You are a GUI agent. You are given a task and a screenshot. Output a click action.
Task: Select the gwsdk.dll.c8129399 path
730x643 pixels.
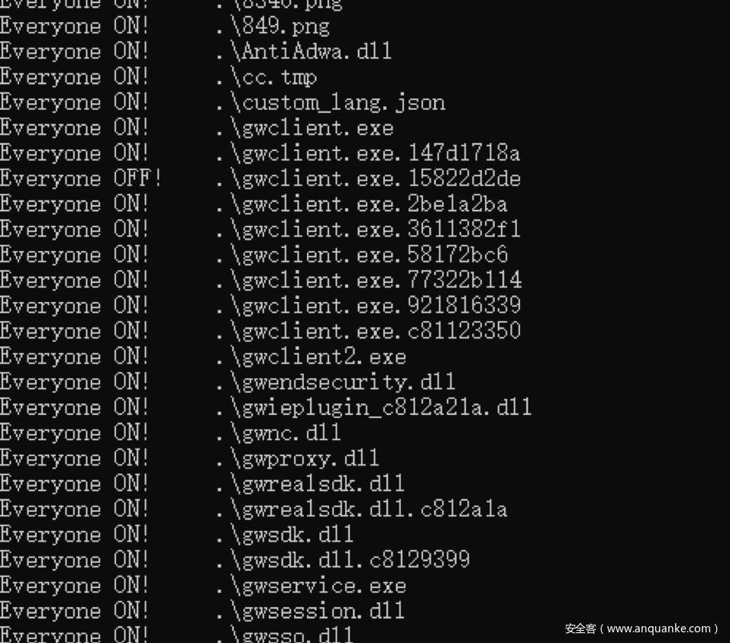pyautogui.click(x=343, y=560)
